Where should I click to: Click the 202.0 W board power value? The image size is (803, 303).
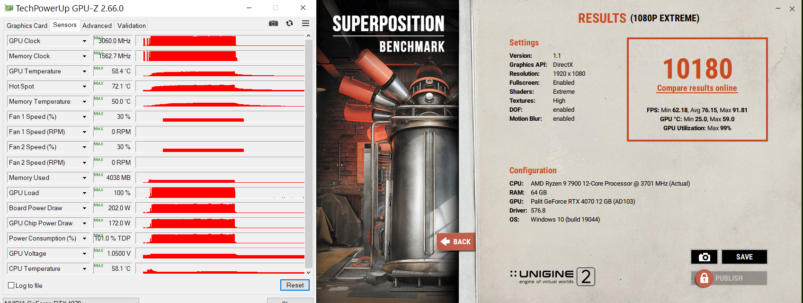(119, 208)
